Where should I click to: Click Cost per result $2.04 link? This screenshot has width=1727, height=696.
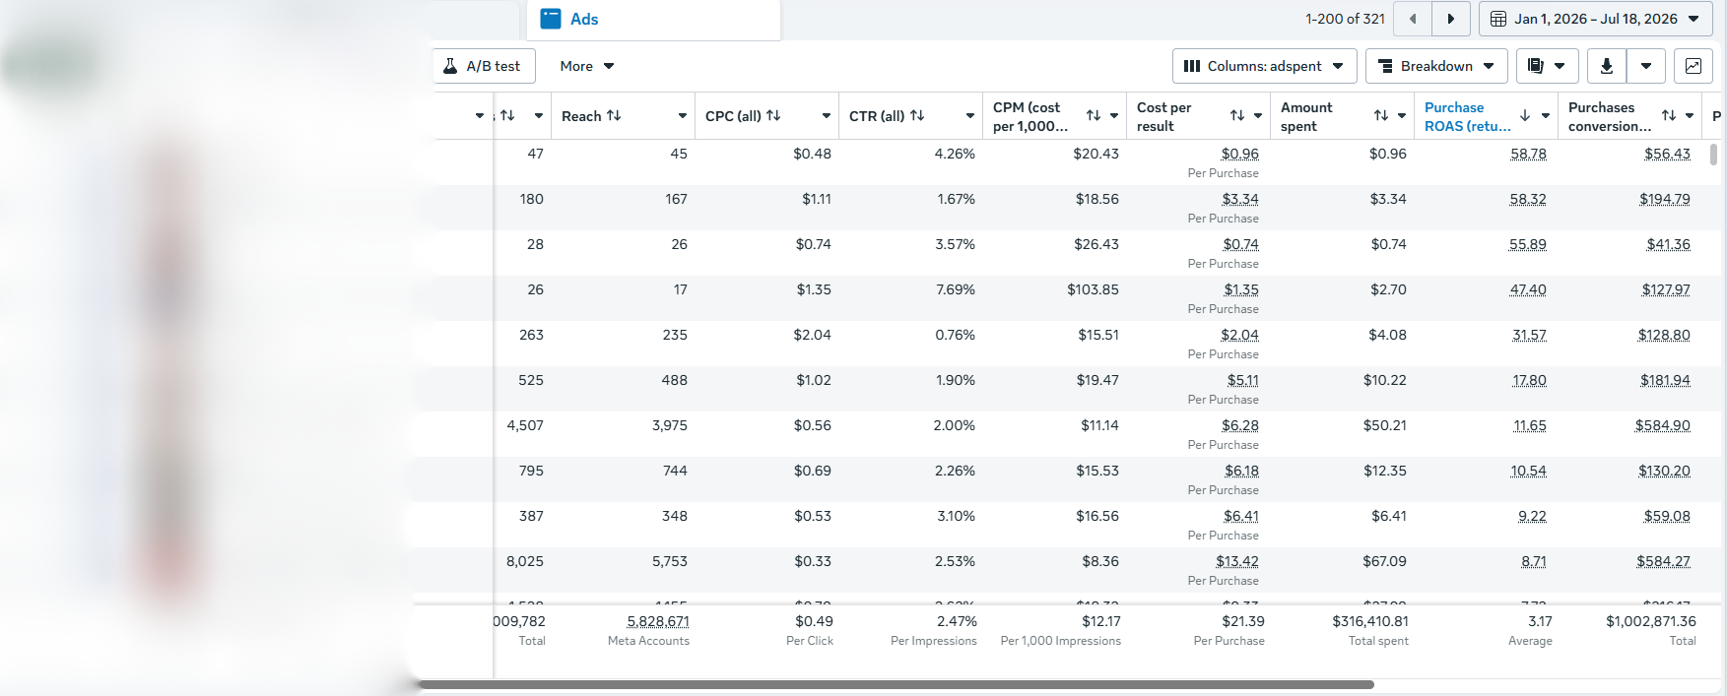coord(1239,335)
